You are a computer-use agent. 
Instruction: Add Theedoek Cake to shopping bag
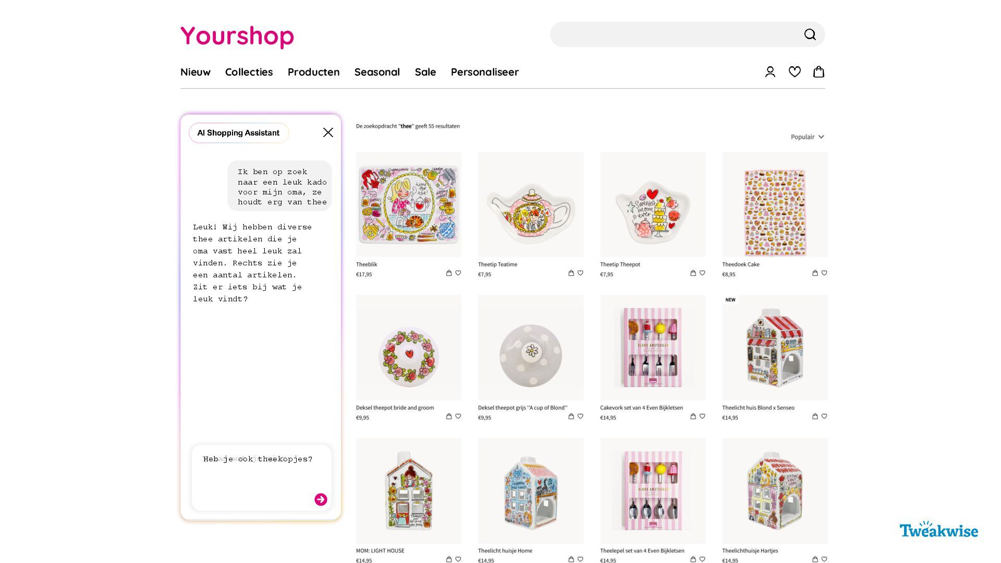click(x=815, y=273)
